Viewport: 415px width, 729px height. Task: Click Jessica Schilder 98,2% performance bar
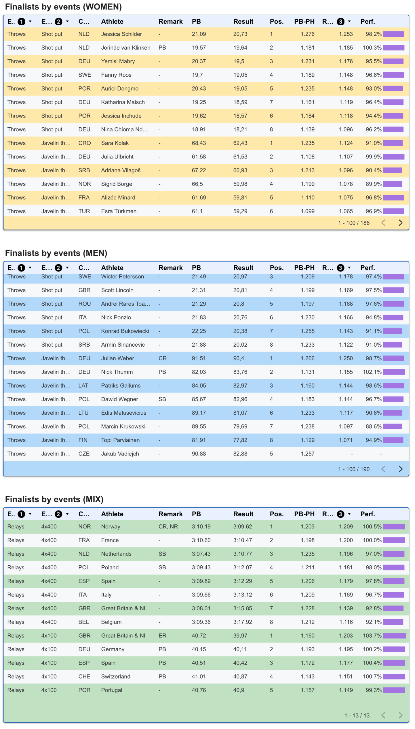[x=393, y=34]
